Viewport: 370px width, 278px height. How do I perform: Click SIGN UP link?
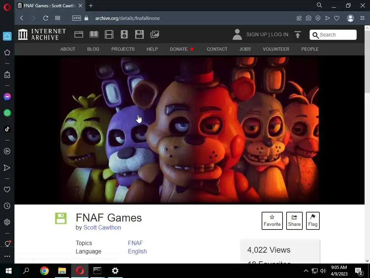(x=257, y=34)
